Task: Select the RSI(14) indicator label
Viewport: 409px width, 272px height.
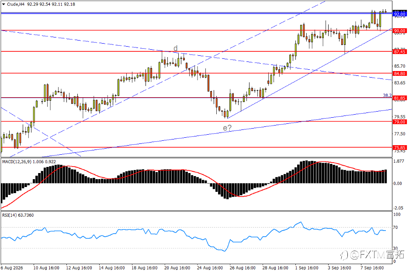Action: [x=9, y=215]
